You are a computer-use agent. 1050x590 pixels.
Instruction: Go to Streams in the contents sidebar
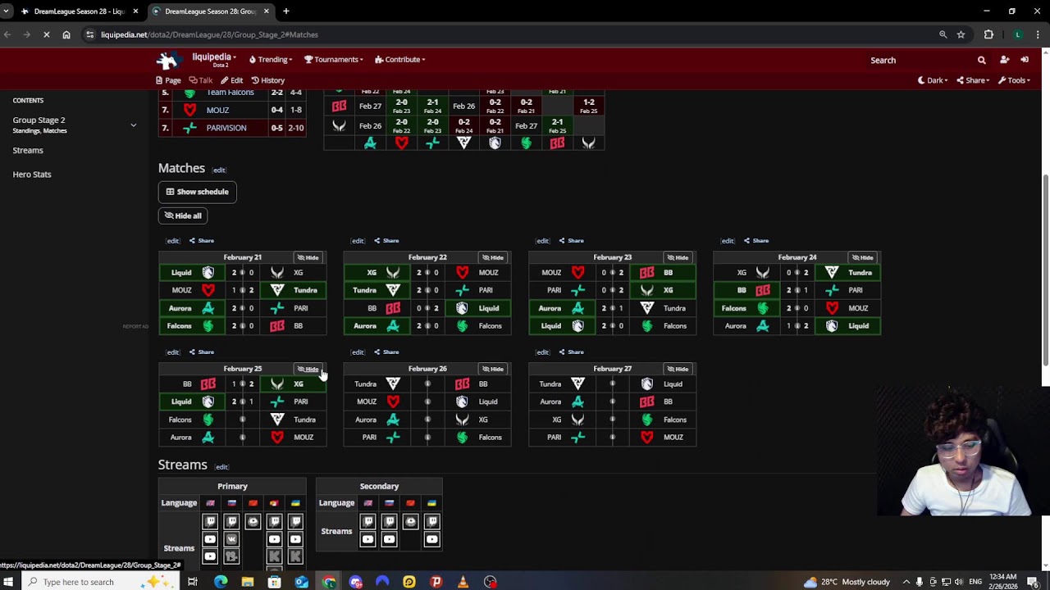[28, 150]
